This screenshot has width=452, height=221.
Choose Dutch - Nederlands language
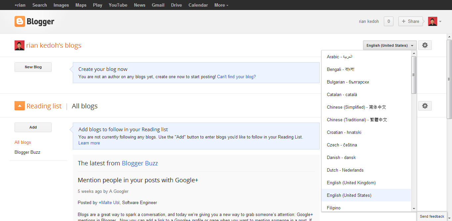pos(366,170)
